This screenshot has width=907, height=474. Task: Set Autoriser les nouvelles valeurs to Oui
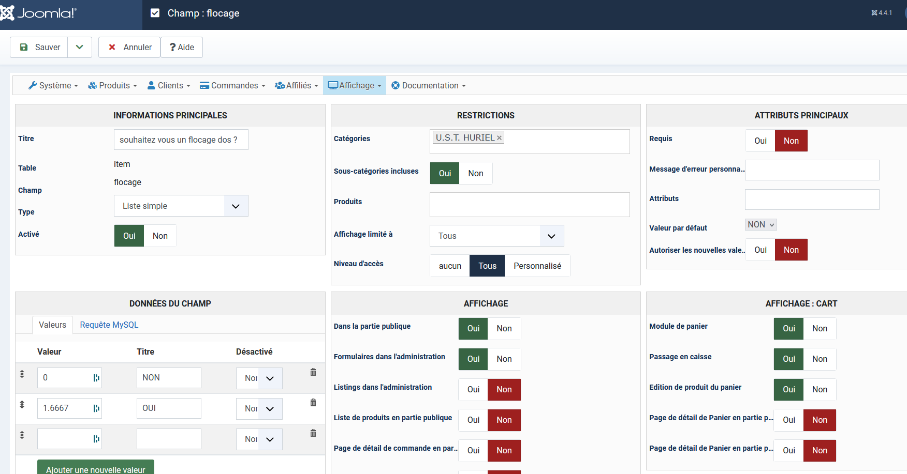pos(760,250)
